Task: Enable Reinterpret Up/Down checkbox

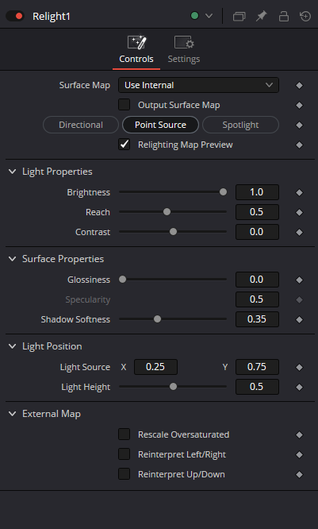Action: click(124, 474)
